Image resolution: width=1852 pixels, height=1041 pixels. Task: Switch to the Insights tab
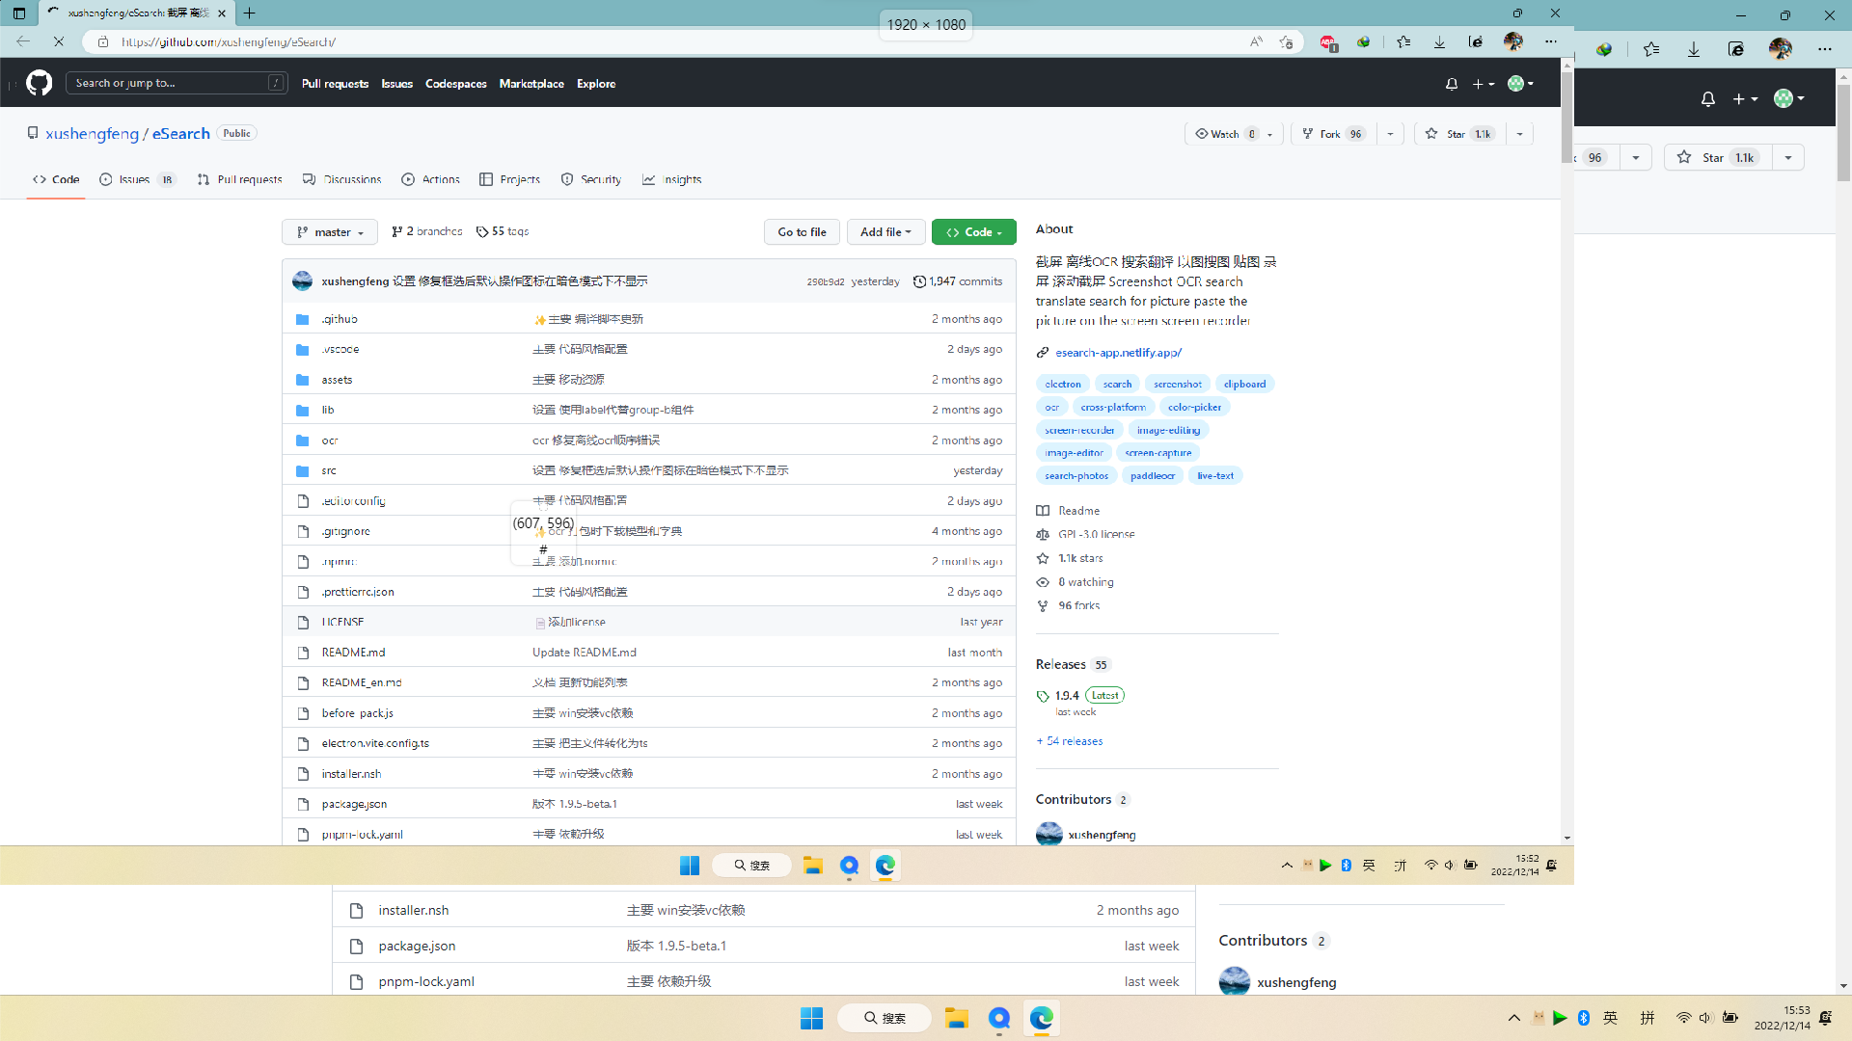(672, 179)
